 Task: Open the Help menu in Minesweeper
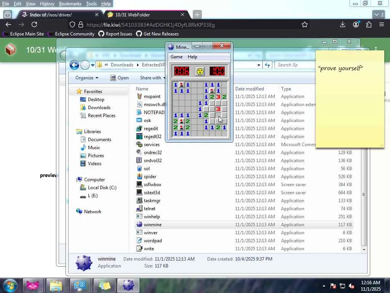[192, 57]
